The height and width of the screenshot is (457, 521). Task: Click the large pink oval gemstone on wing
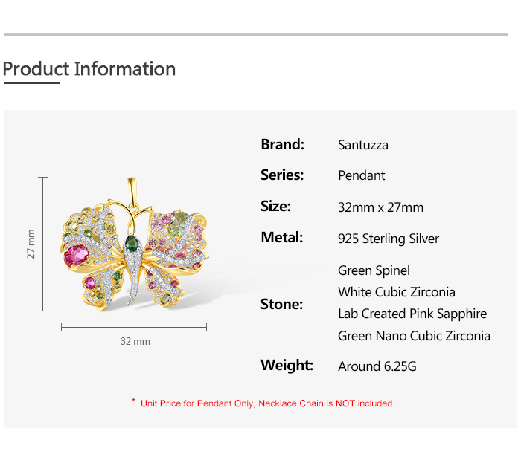(77, 256)
